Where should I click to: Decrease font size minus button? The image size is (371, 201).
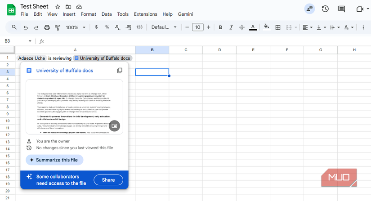pos(187,27)
